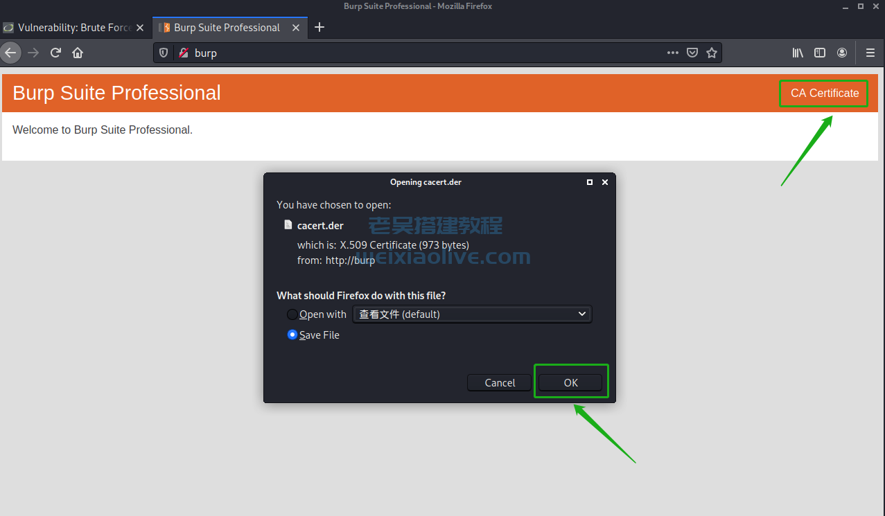The image size is (885, 516).
Task: Click the Burp Suite Professional page heading
Action: tap(116, 93)
